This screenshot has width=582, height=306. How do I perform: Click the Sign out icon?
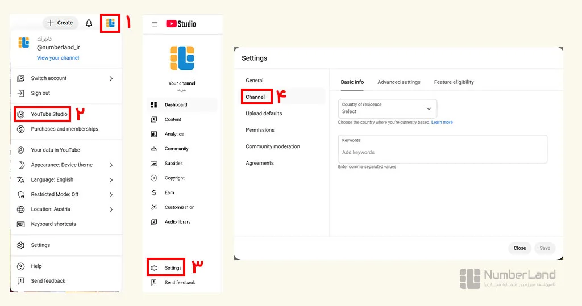click(x=21, y=93)
